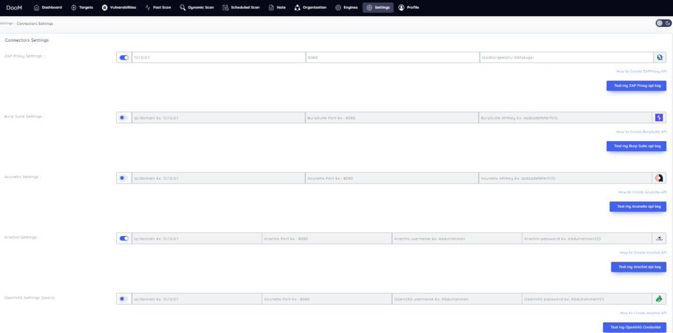Open the Engines menu item
The width and height of the screenshot is (673, 333).
click(346, 7)
